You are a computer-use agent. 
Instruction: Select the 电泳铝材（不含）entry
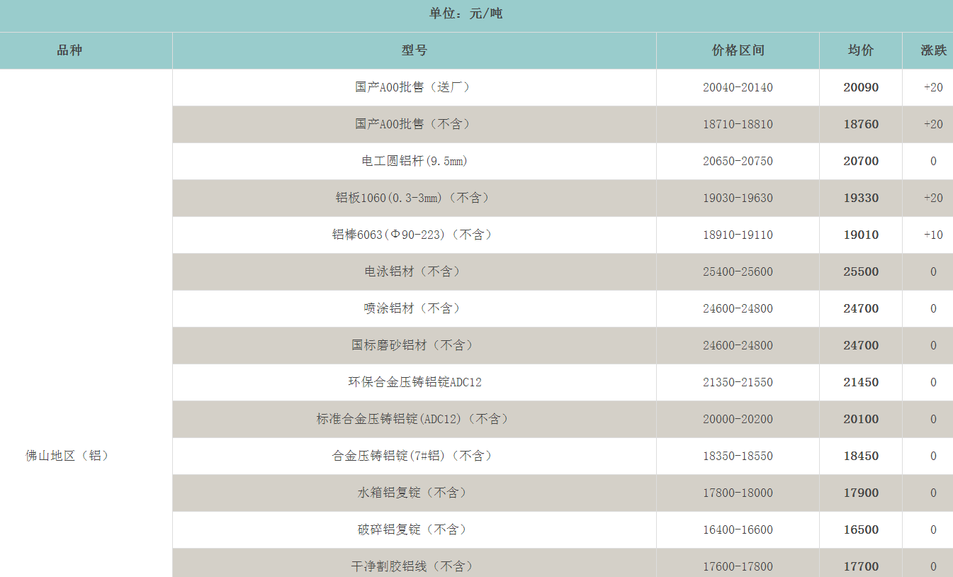coord(414,271)
